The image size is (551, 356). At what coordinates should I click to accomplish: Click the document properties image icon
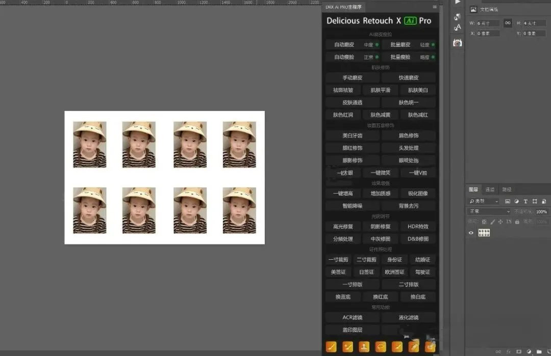point(473,10)
